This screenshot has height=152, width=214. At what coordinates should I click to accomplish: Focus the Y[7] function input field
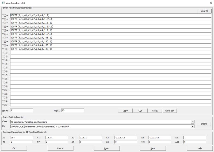coord(111,38)
